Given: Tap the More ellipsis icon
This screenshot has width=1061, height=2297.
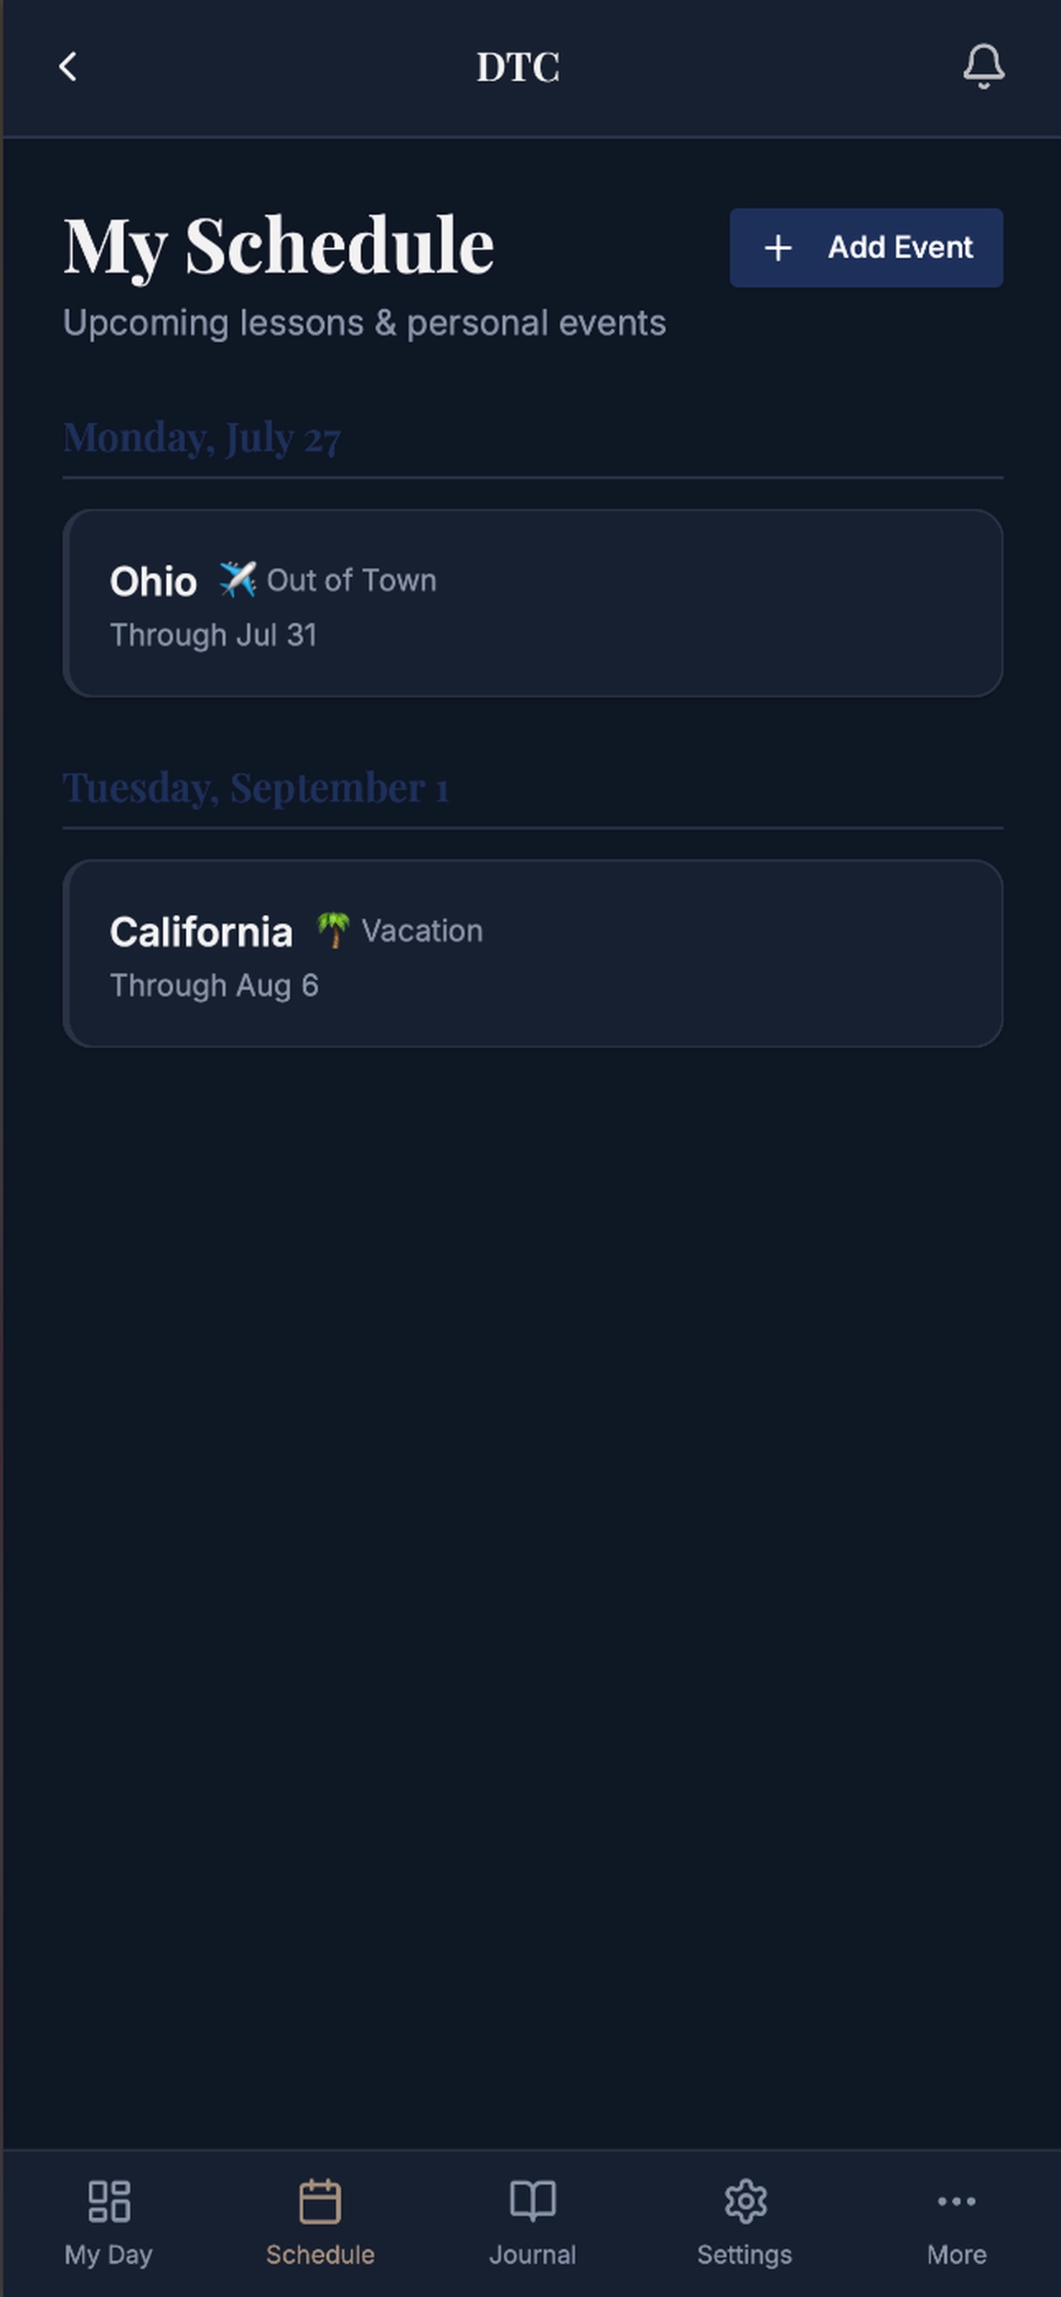Looking at the screenshot, I should (957, 2201).
